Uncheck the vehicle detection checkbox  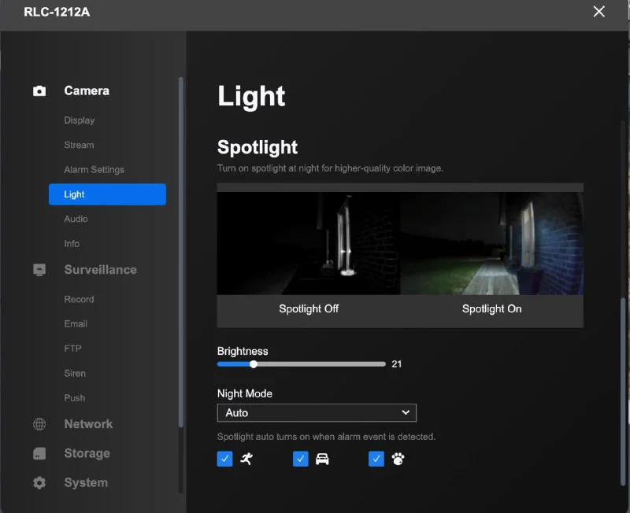[x=301, y=459]
